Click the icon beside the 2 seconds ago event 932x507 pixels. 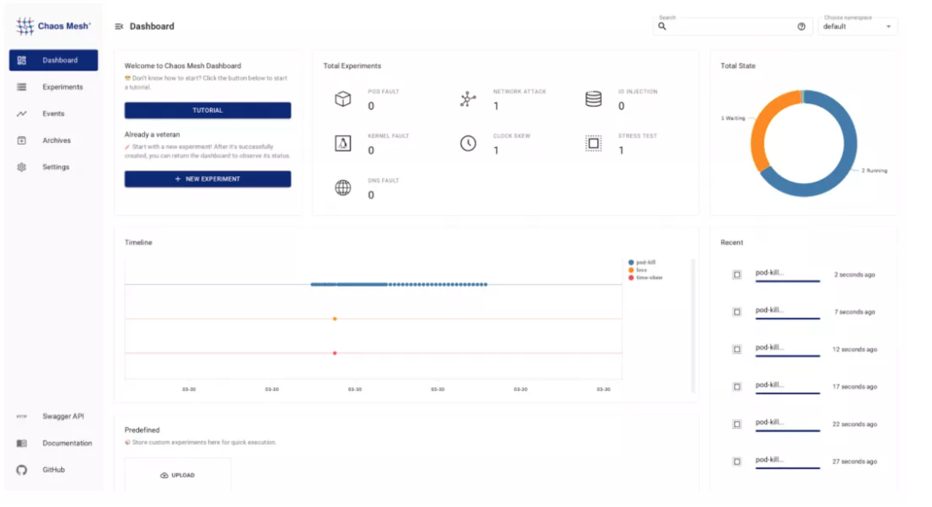[737, 275]
